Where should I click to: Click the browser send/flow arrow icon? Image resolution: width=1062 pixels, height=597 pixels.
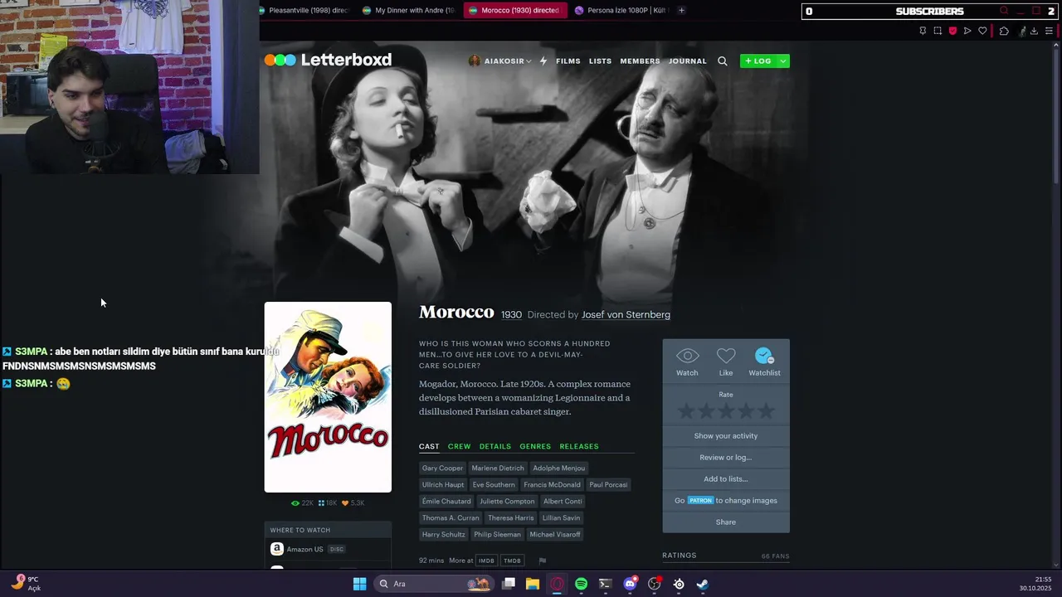pos(967,31)
